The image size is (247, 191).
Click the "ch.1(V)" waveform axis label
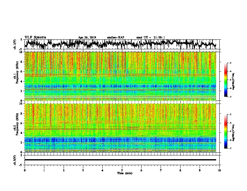coord(15,44)
